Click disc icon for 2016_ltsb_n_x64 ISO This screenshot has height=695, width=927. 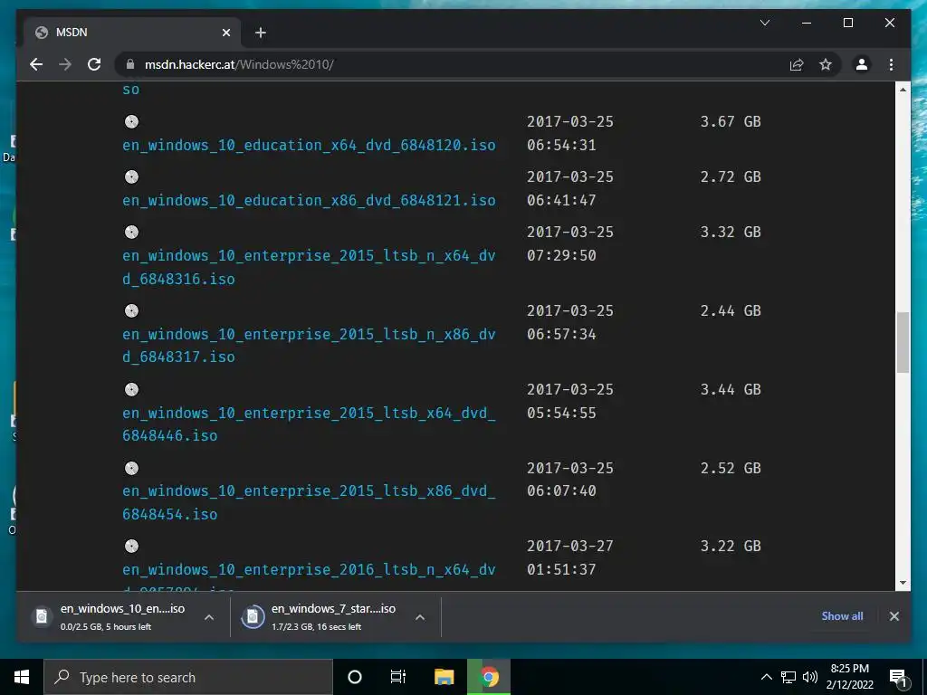point(131,546)
